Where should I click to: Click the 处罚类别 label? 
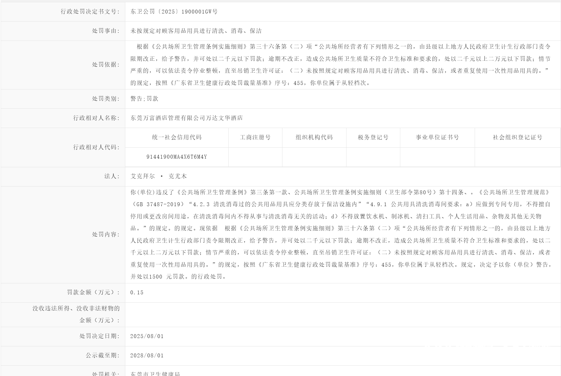pos(106,99)
